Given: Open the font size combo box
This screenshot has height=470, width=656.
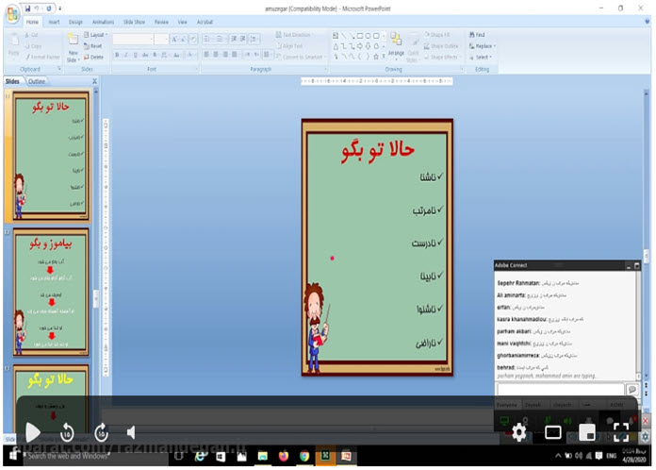Looking at the screenshot, I should tap(161, 40).
